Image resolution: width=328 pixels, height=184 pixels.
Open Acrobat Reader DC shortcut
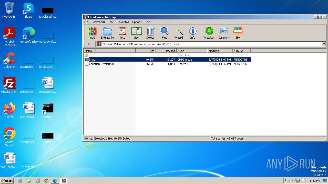[x=9, y=37]
